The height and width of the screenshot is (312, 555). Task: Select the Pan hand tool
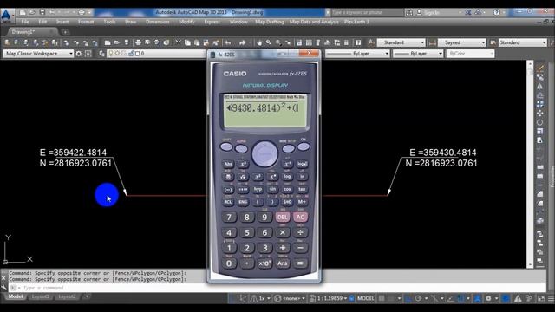point(259,42)
